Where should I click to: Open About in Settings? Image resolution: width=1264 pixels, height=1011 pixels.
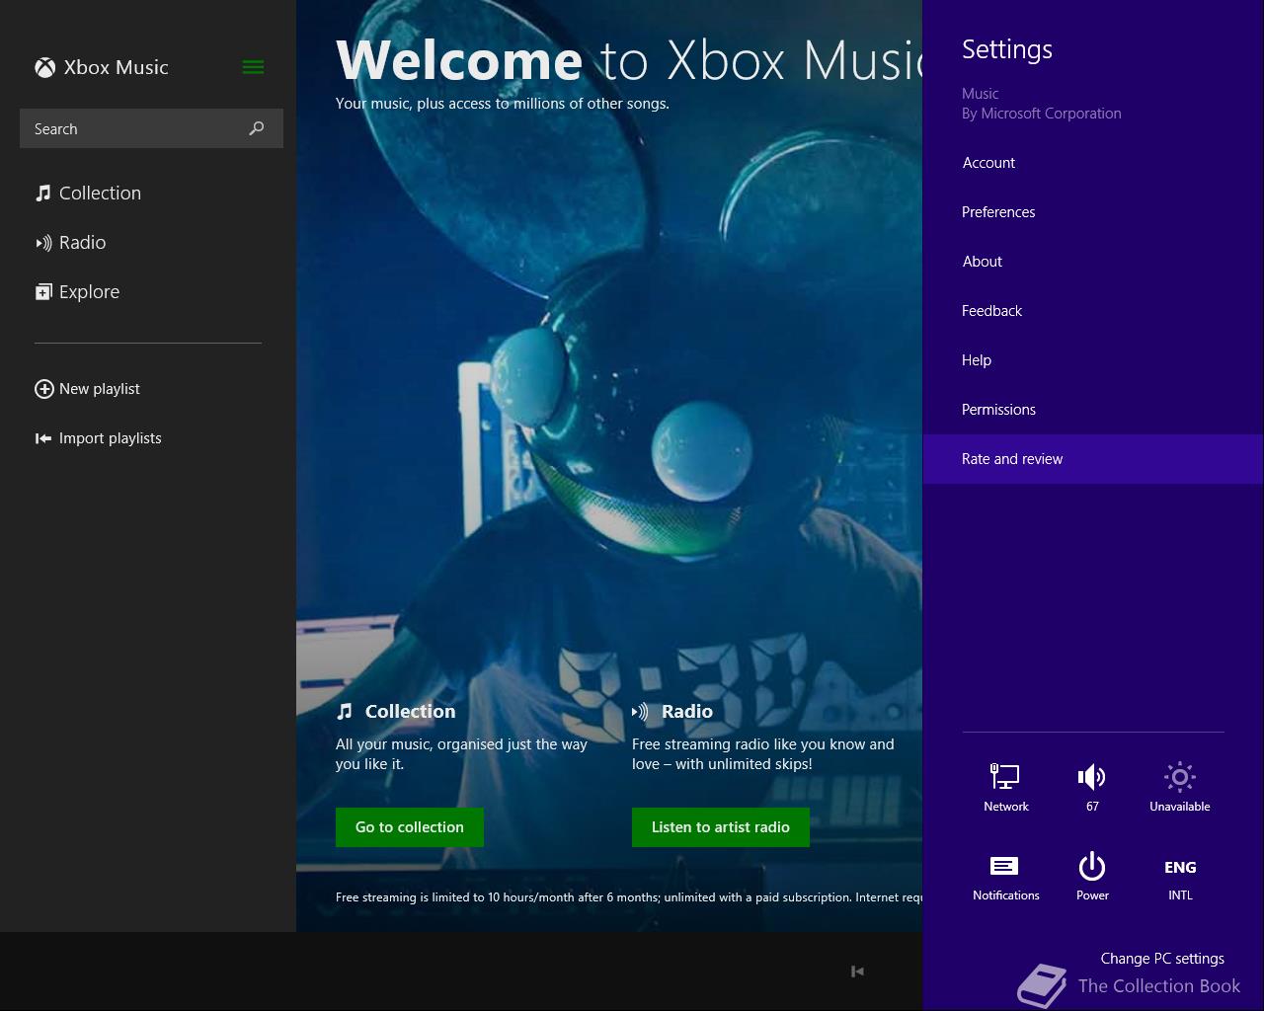[983, 262]
